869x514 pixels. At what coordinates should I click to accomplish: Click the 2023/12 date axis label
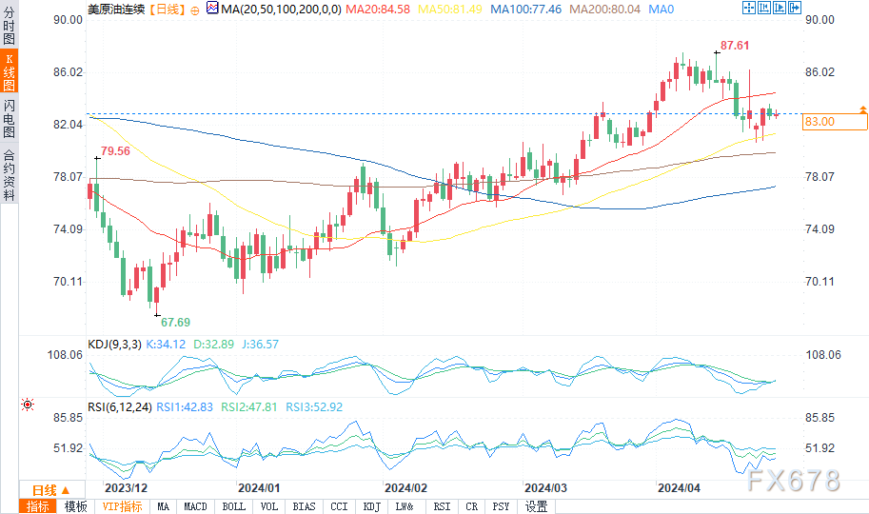pos(126,488)
